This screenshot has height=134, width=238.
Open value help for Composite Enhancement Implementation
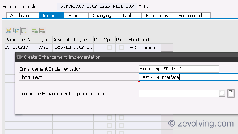click(222, 93)
